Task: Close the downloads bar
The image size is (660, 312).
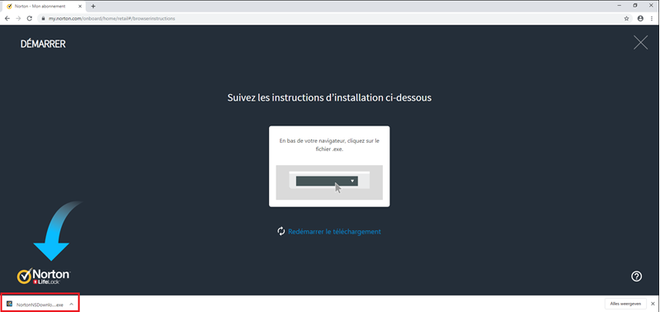Action: point(653,304)
